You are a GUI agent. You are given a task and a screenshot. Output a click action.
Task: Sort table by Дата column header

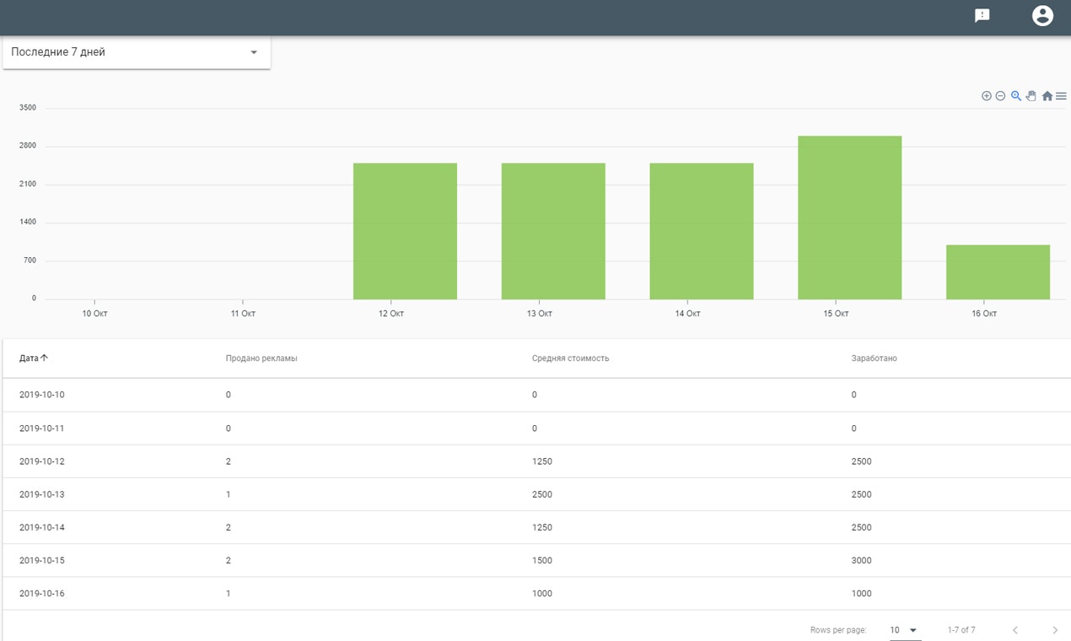tap(34, 358)
